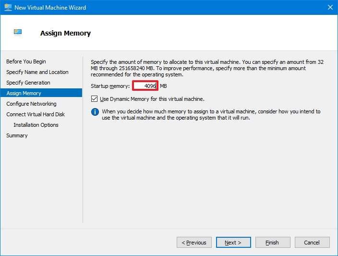This screenshot has width=338, height=256.
Task: Click the 'MB' unit label beside the field
Action: [163, 86]
